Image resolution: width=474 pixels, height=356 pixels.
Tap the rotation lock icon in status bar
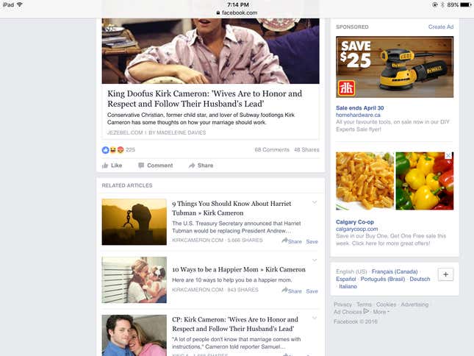[x=435, y=4]
